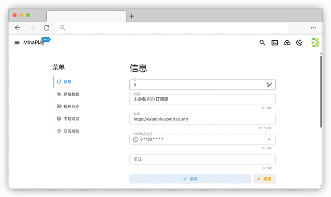Screen dimensions: 331x197
Task: Reload the page with refresh icon
Action: 47,27
